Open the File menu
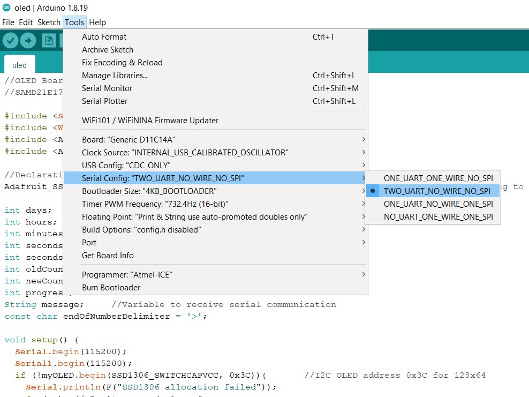 coord(8,23)
